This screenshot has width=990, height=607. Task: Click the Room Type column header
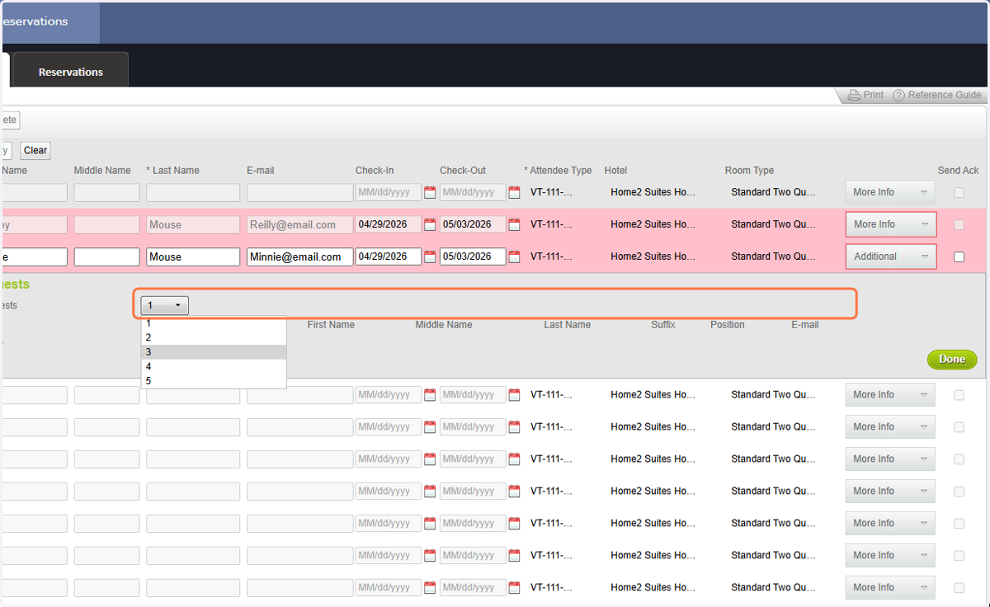click(749, 171)
